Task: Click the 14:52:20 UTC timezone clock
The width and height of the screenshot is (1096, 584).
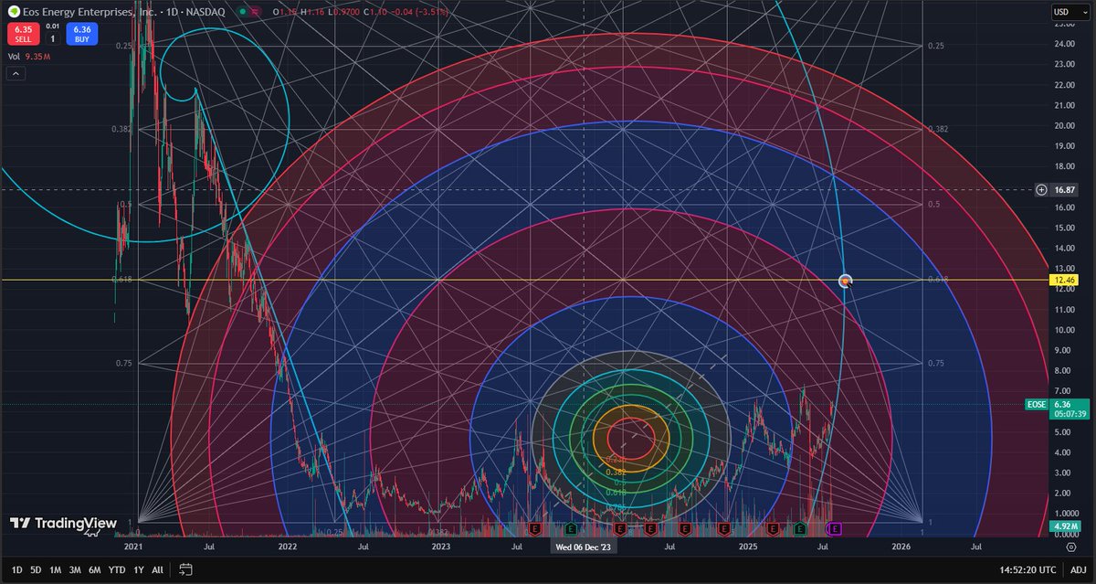Action: (1029, 569)
